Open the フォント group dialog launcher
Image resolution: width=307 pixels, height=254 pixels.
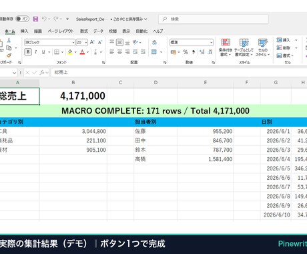click(x=103, y=63)
